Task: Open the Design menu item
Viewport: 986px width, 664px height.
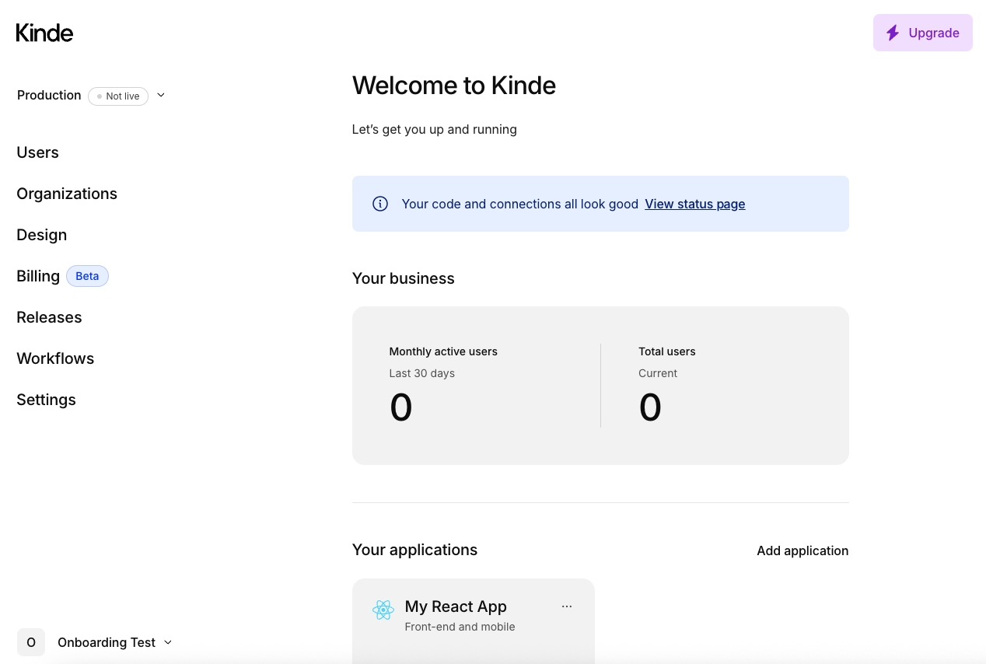Action: pos(41,235)
